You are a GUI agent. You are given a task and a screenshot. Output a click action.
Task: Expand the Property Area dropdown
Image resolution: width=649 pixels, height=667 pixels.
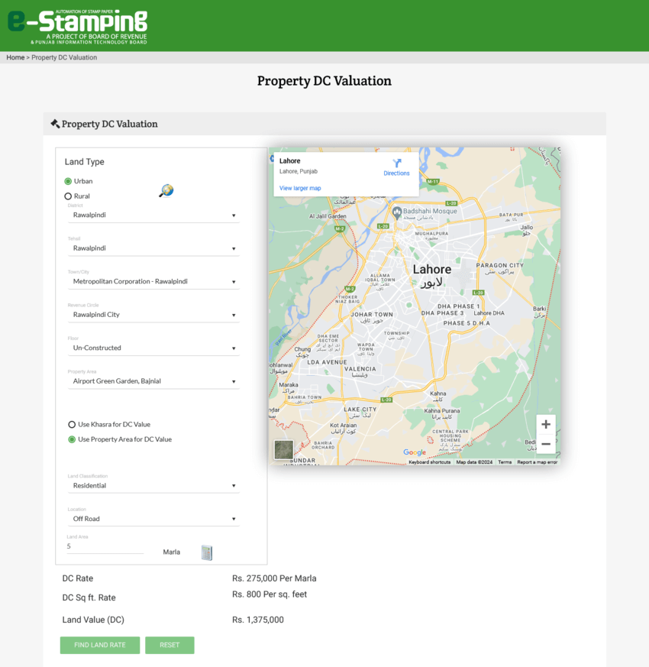pyautogui.click(x=153, y=381)
